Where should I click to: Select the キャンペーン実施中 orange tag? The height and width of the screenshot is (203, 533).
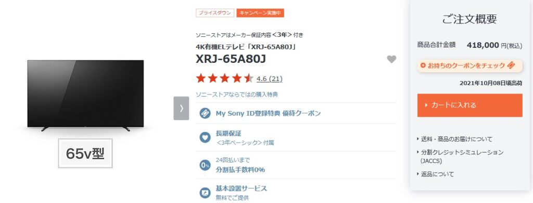tap(260, 13)
